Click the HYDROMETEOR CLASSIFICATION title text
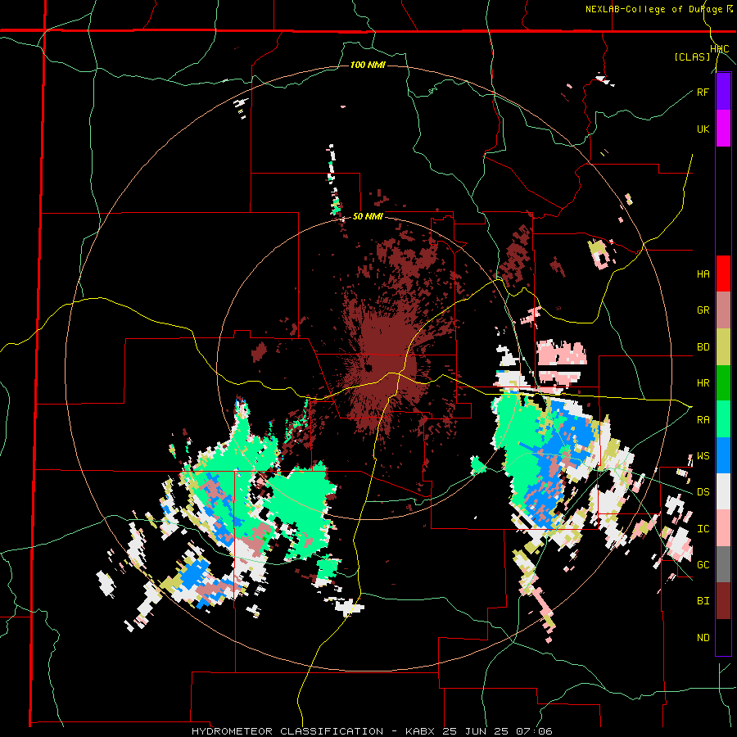Screen dimensions: 737x737 coord(287,731)
